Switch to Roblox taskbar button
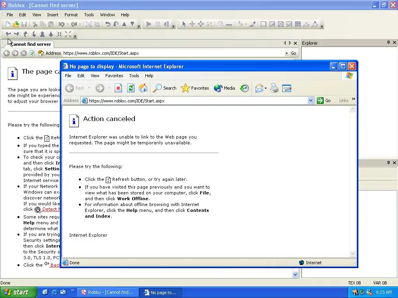This screenshot has height=298, width=398. pos(108,293)
